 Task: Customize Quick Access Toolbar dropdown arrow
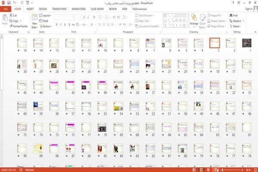(32, 3)
